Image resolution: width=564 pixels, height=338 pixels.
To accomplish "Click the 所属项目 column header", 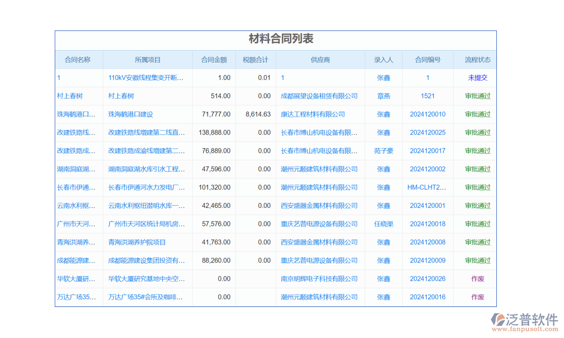I will 148,60.
